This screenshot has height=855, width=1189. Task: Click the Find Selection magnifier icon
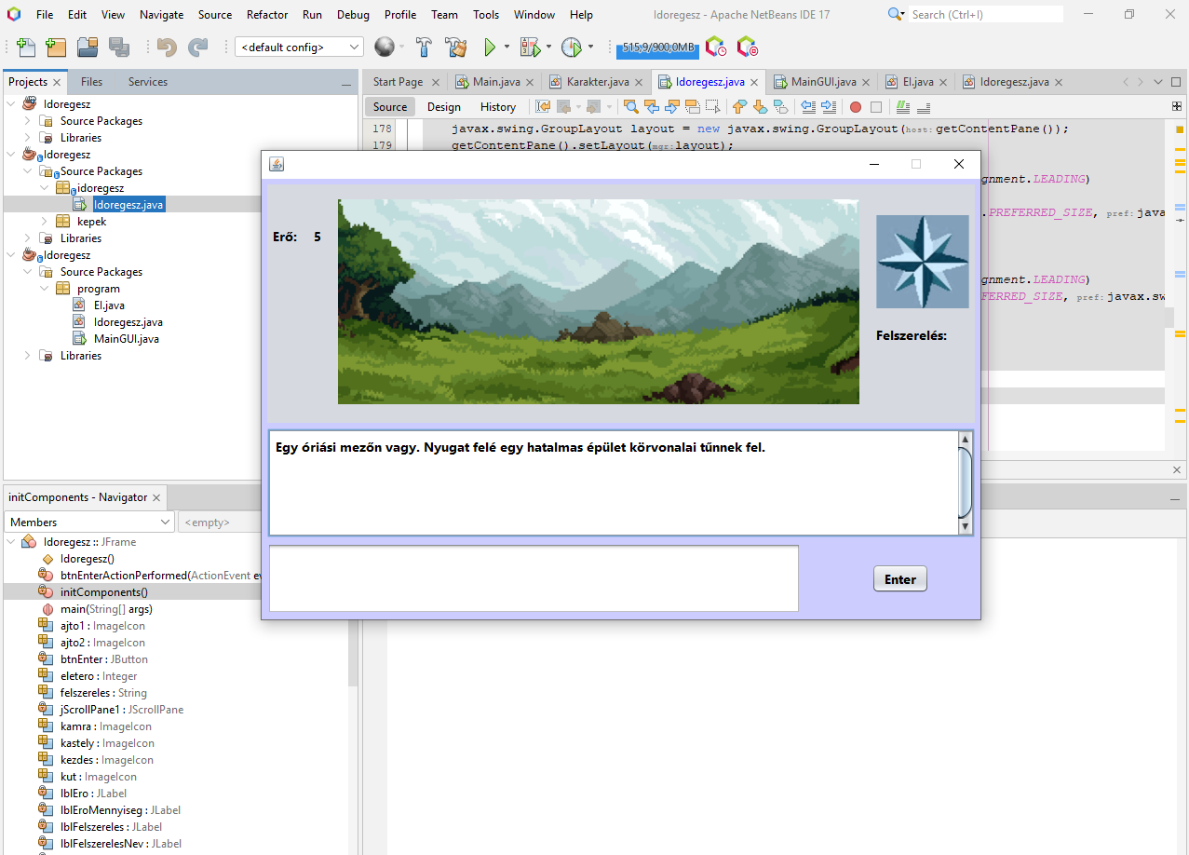coord(630,107)
